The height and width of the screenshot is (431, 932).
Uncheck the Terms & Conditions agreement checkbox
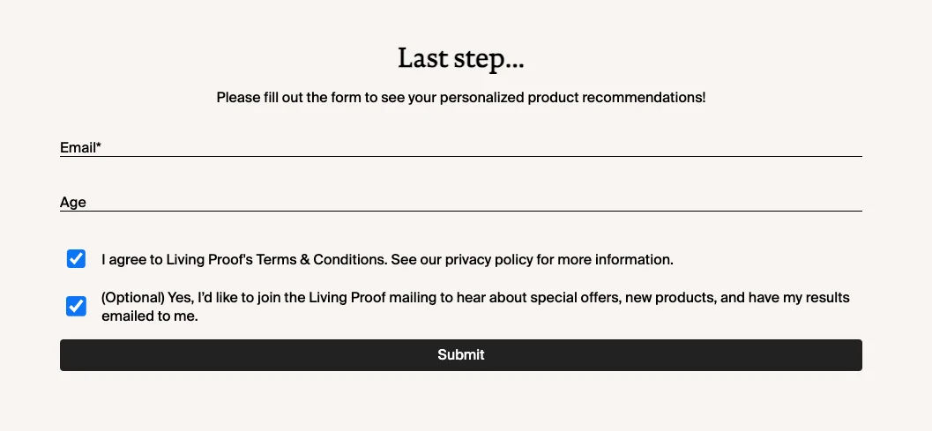coord(77,259)
